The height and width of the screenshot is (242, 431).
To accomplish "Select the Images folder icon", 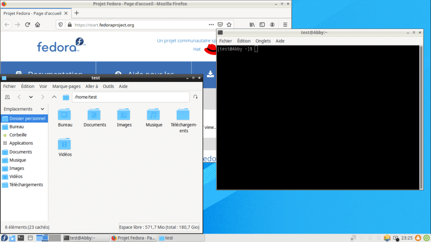I will (124, 114).
